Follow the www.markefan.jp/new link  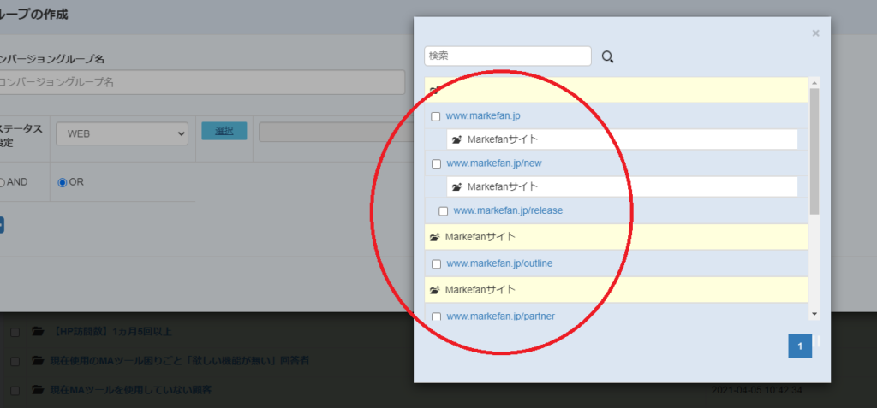click(x=494, y=163)
